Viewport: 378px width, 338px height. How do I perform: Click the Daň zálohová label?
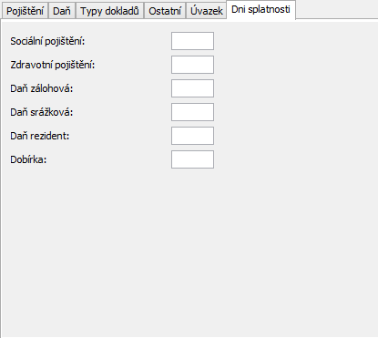42,88
